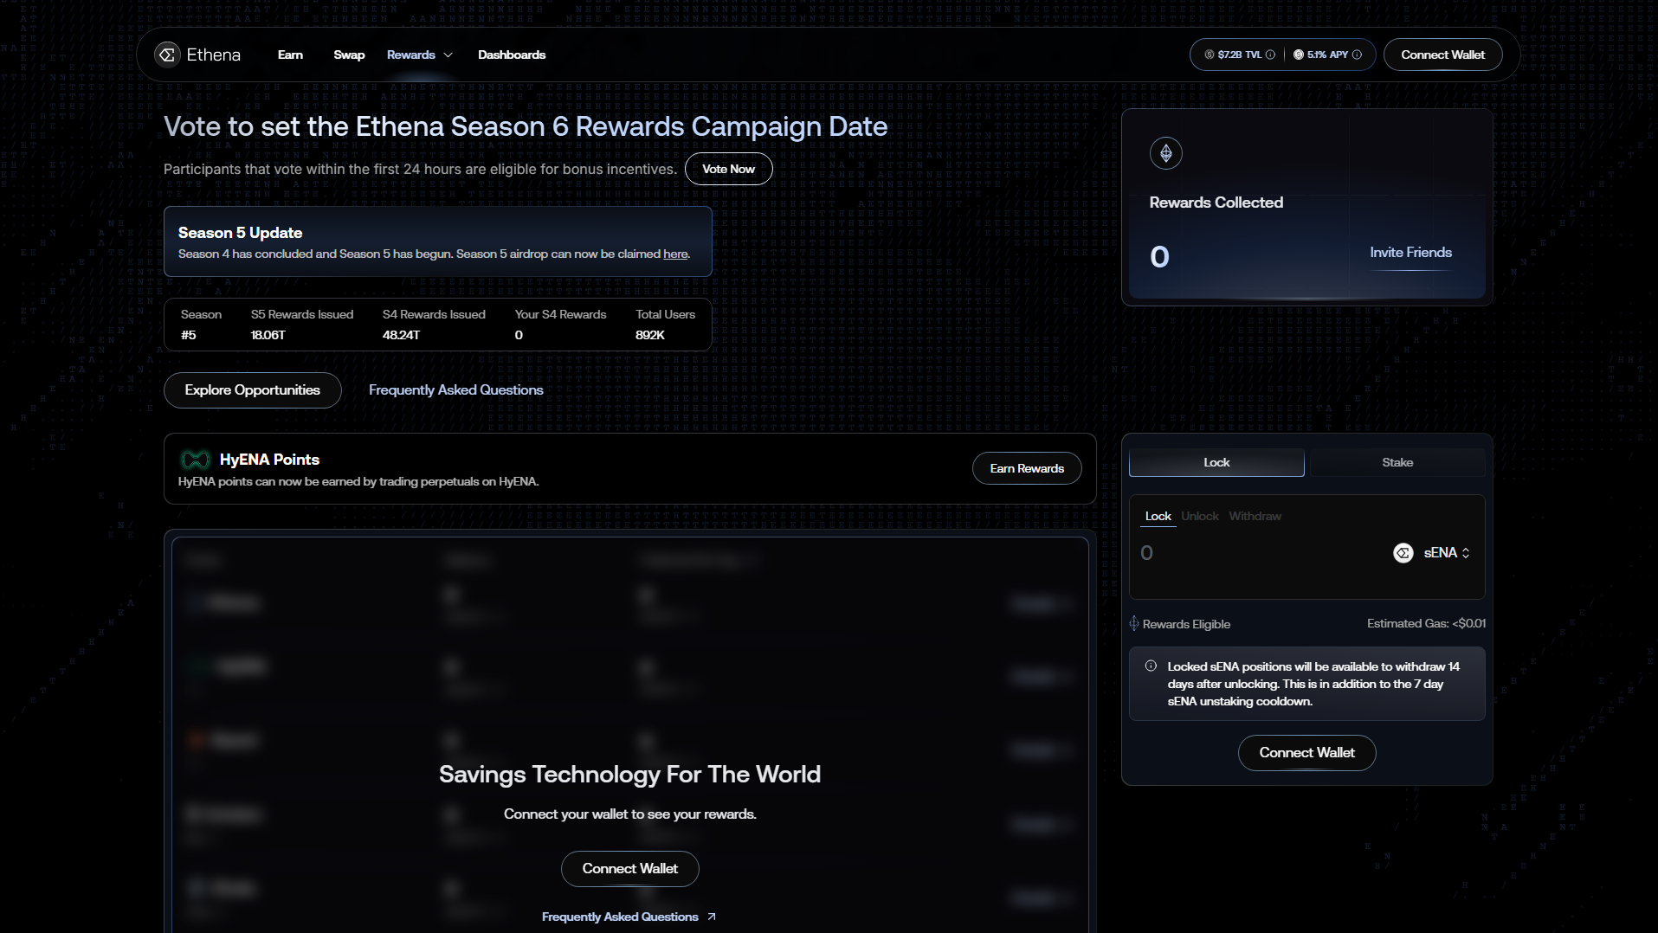Click the sENA token icon

(1403, 553)
